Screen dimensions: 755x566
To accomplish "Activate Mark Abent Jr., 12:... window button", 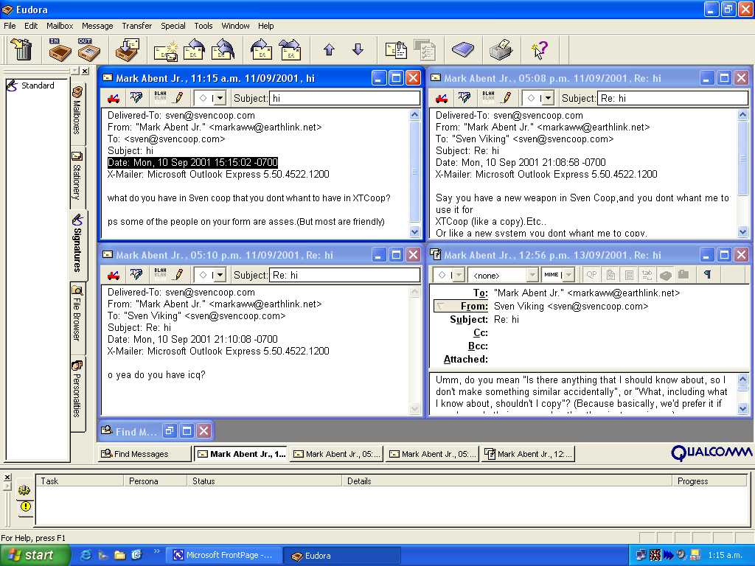I will coord(528,454).
